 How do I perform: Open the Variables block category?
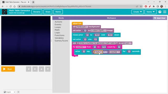(59, 38)
